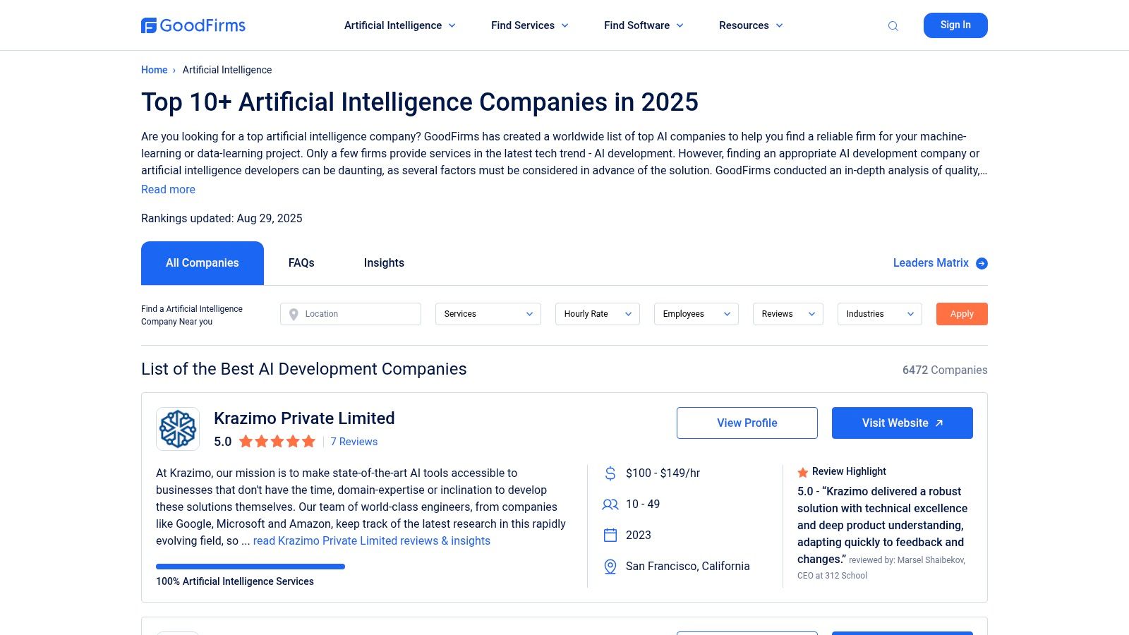This screenshot has width=1129, height=635.
Task: Click the employee count people icon
Action: (610, 504)
